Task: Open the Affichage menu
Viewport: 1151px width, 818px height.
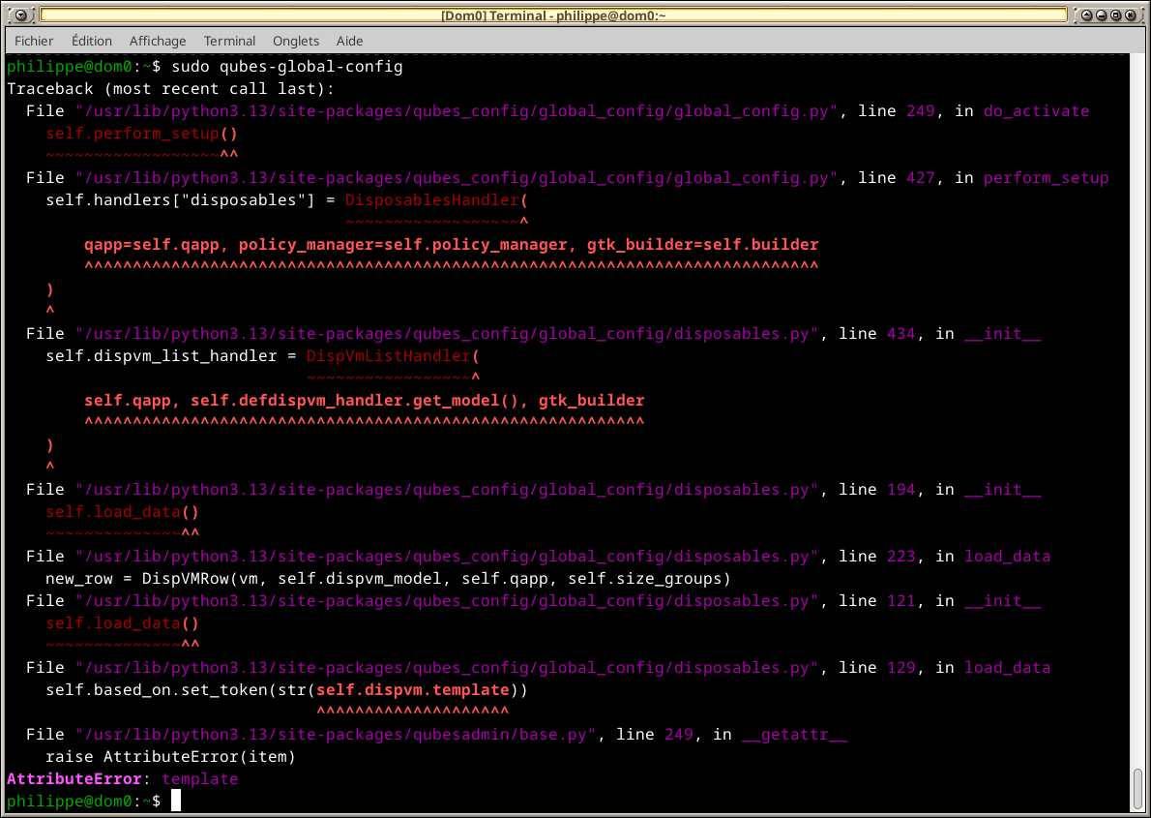Action: 158,42
